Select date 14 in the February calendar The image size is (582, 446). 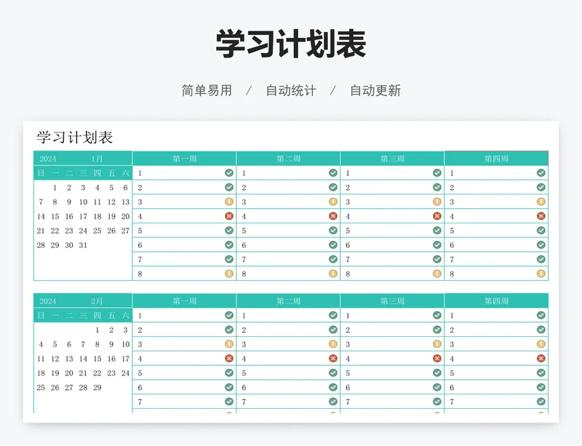[83, 359]
